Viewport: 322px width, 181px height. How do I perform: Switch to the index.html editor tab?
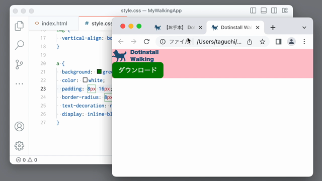pyautogui.click(x=54, y=24)
